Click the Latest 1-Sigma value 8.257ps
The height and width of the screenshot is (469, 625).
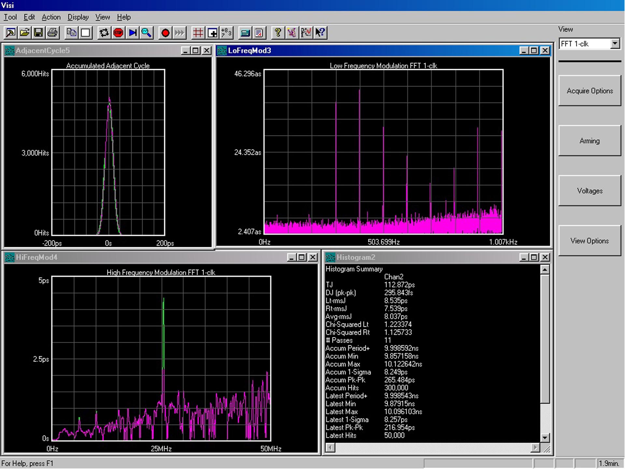(x=396, y=419)
